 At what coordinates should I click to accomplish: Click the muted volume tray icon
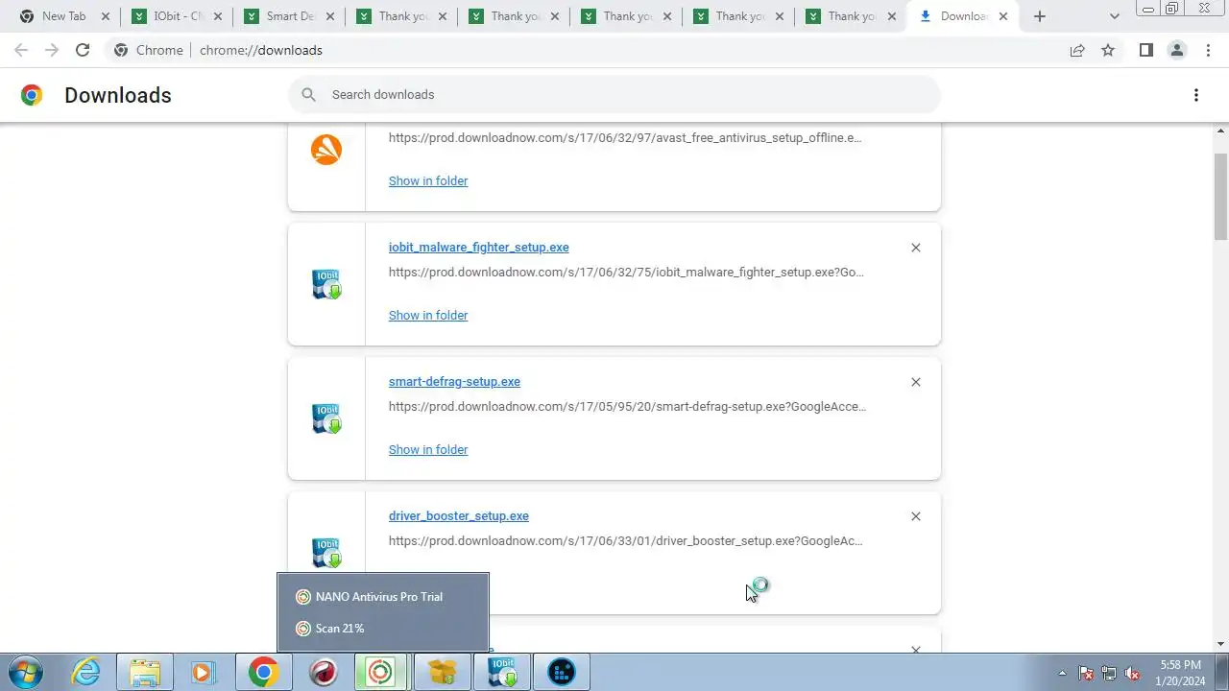click(x=1132, y=673)
